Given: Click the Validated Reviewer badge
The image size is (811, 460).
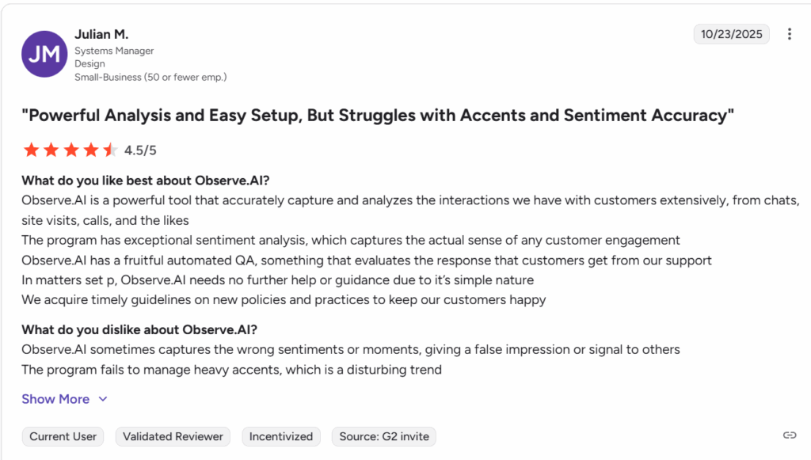Looking at the screenshot, I should click(x=173, y=436).
